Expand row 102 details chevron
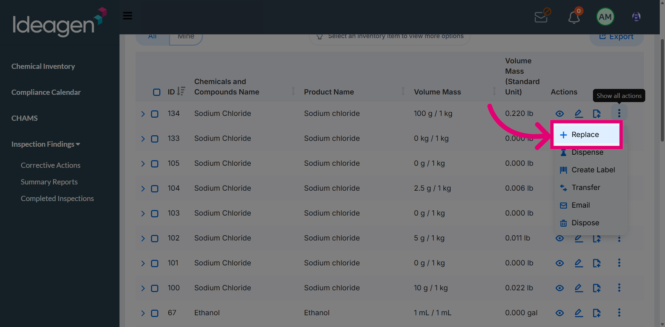The width and height of the screenshot is (665, 327). coord(143,238)
